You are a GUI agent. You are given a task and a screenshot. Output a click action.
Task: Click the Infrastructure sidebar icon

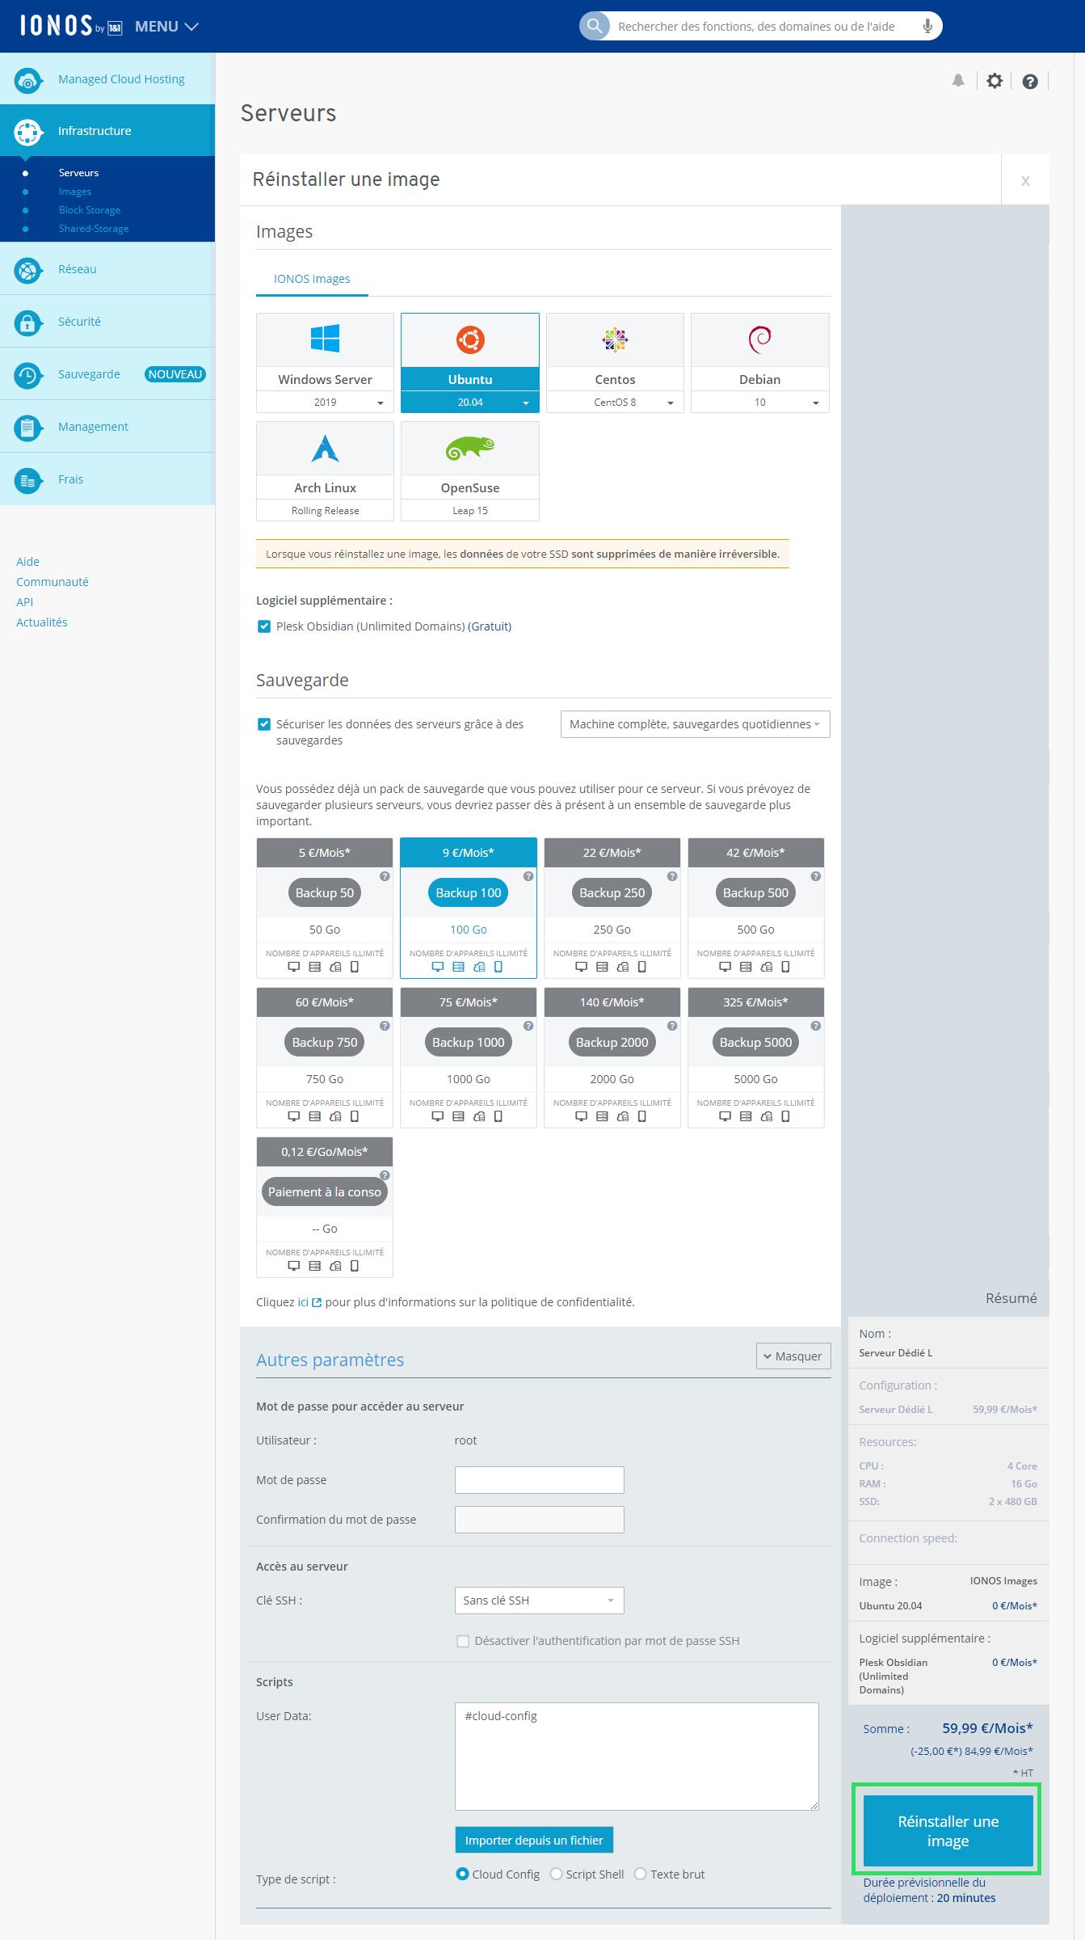tap(28, 132)
